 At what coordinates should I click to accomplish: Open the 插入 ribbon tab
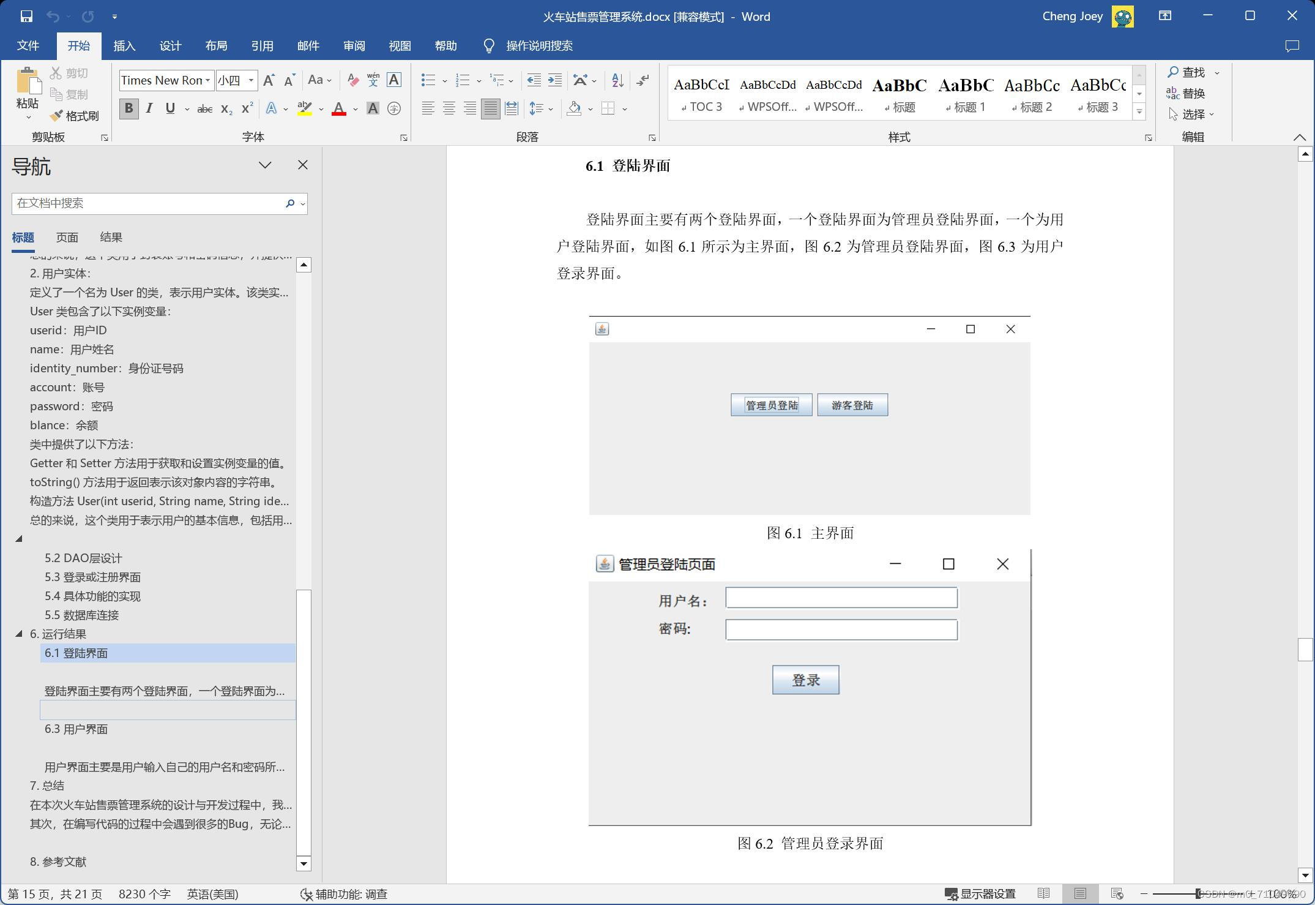(124, 46)
